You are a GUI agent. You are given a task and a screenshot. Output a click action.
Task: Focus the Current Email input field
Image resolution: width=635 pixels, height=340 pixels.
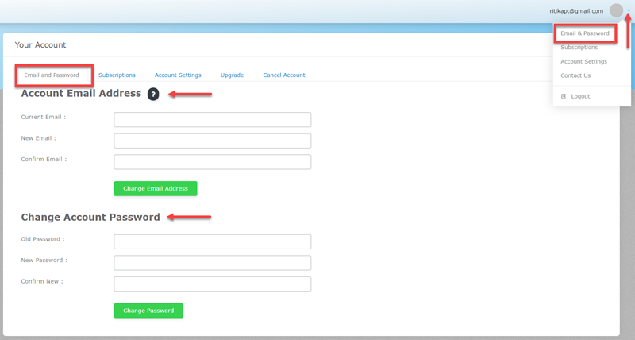[212, 120]
